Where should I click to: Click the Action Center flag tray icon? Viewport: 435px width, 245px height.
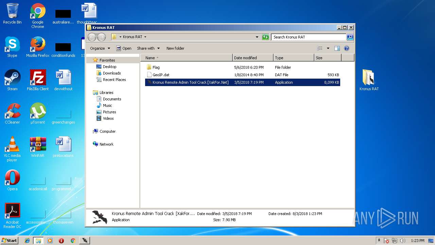tap(386, 241)
